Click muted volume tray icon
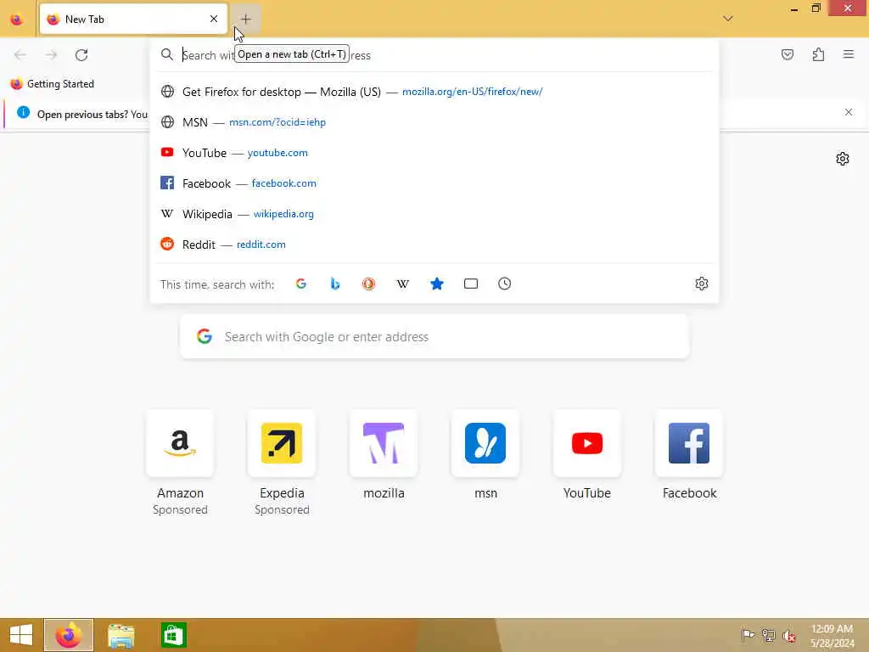 pyautogui.click(x=788, y=635)
